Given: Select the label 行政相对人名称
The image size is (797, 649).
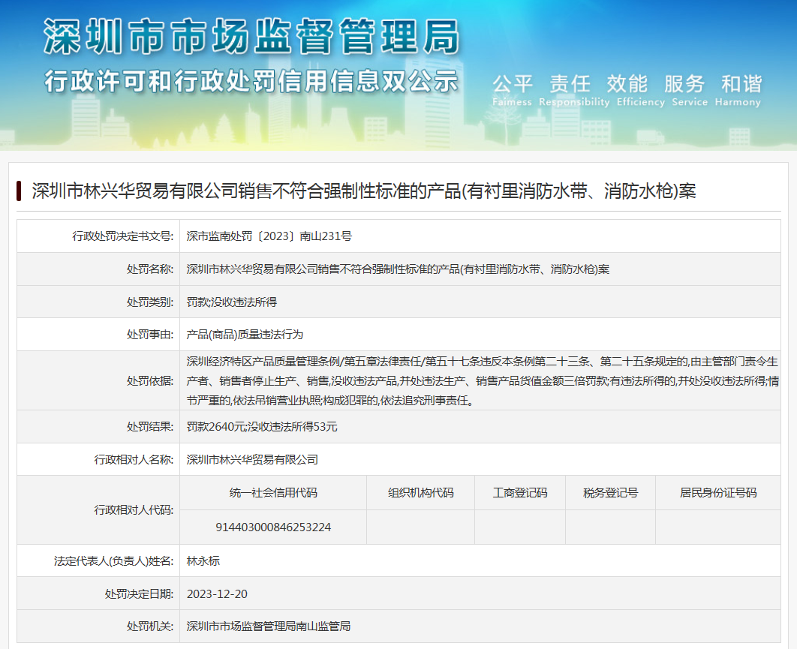Looking at the screenshot, I should 134,459.
